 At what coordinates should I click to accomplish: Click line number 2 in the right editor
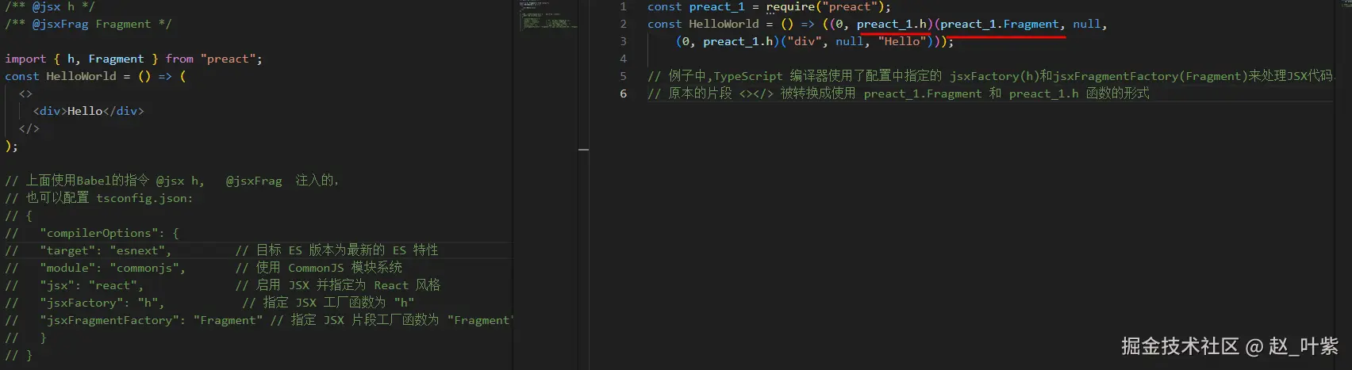click(623, 24)
